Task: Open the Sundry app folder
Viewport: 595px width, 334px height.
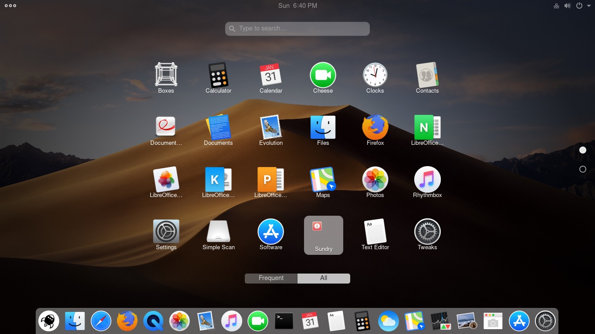Action: pos(324,235)
